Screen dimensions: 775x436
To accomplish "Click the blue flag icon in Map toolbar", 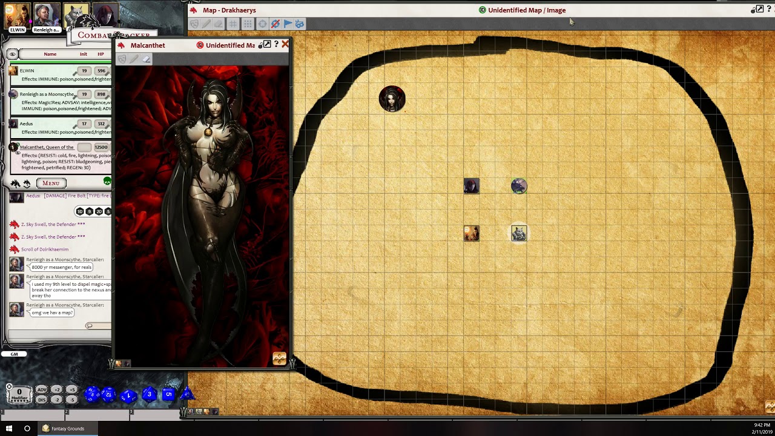I will click(288, 24).
